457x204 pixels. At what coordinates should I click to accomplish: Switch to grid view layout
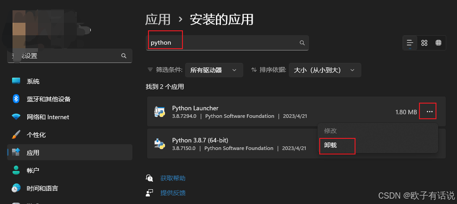click(424, 43)
